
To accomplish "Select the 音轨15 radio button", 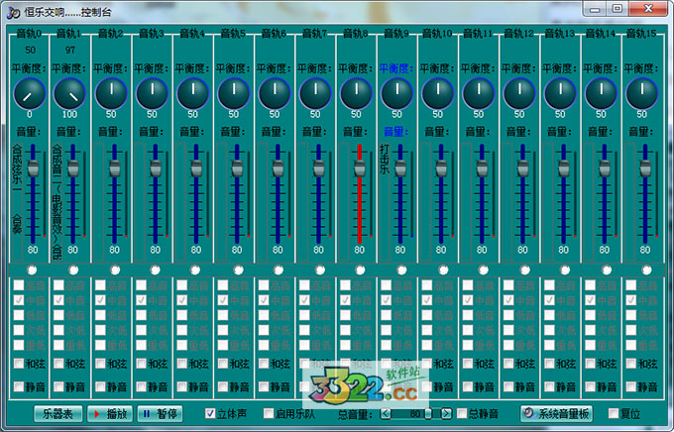I will [646, 270].
